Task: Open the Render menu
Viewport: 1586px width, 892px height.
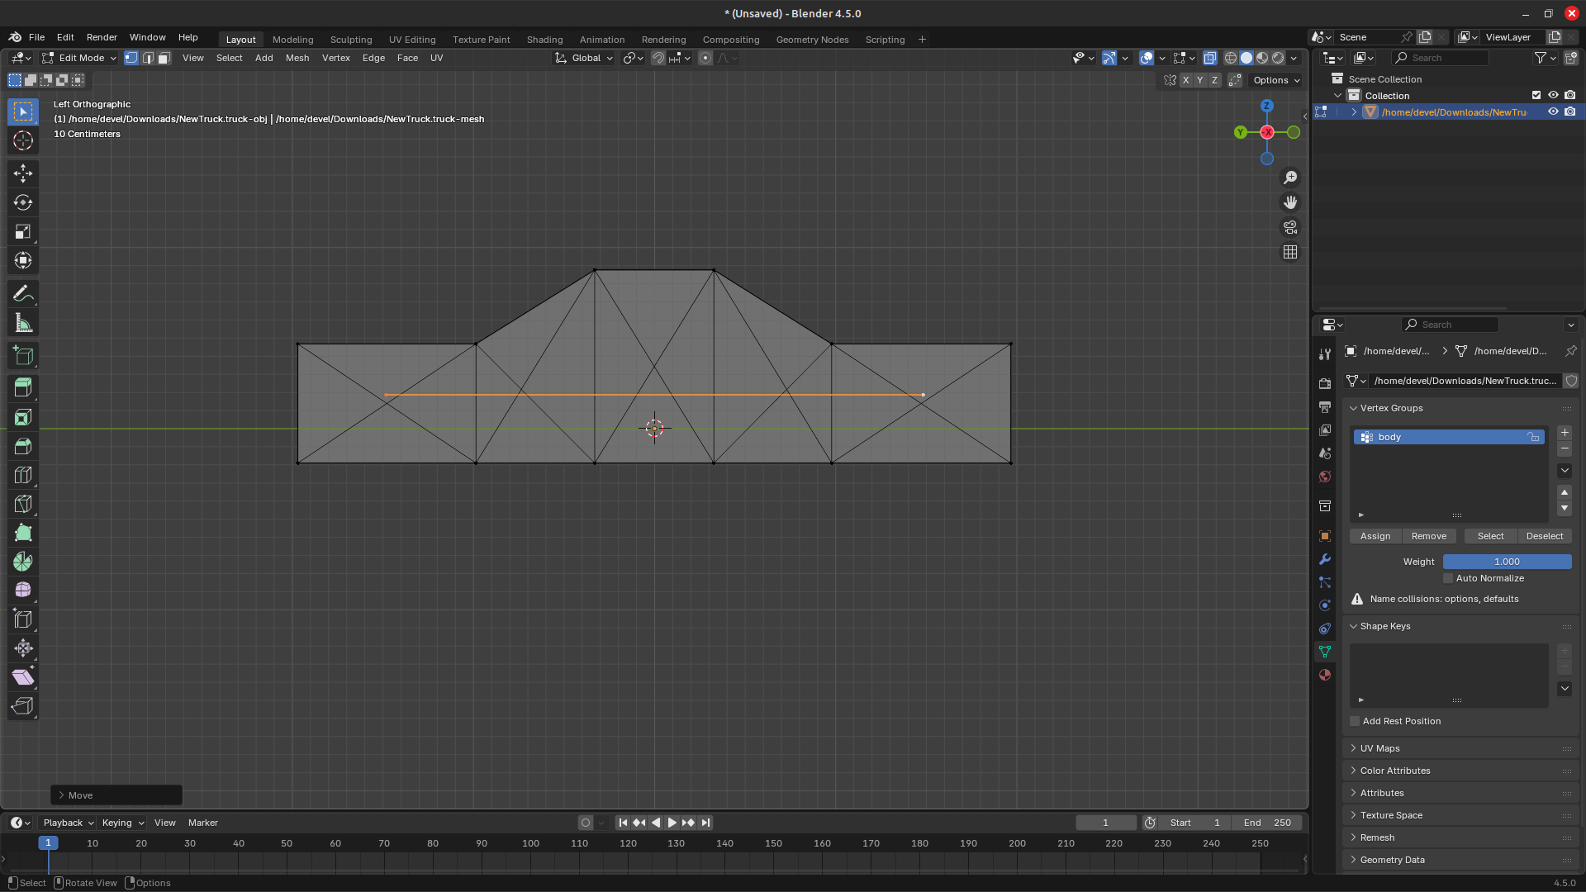Action: click(102, 37)
